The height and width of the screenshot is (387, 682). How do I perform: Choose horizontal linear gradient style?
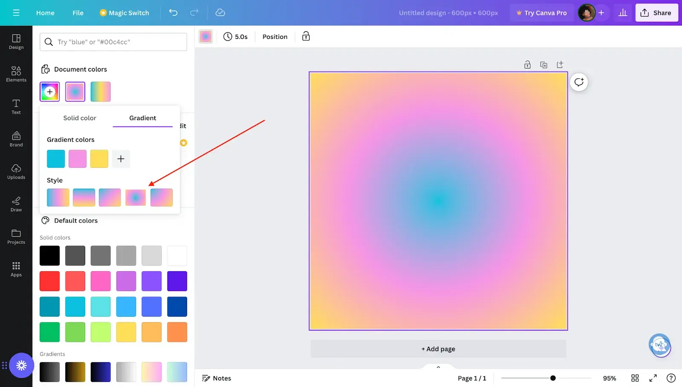[x=58, y=197]
